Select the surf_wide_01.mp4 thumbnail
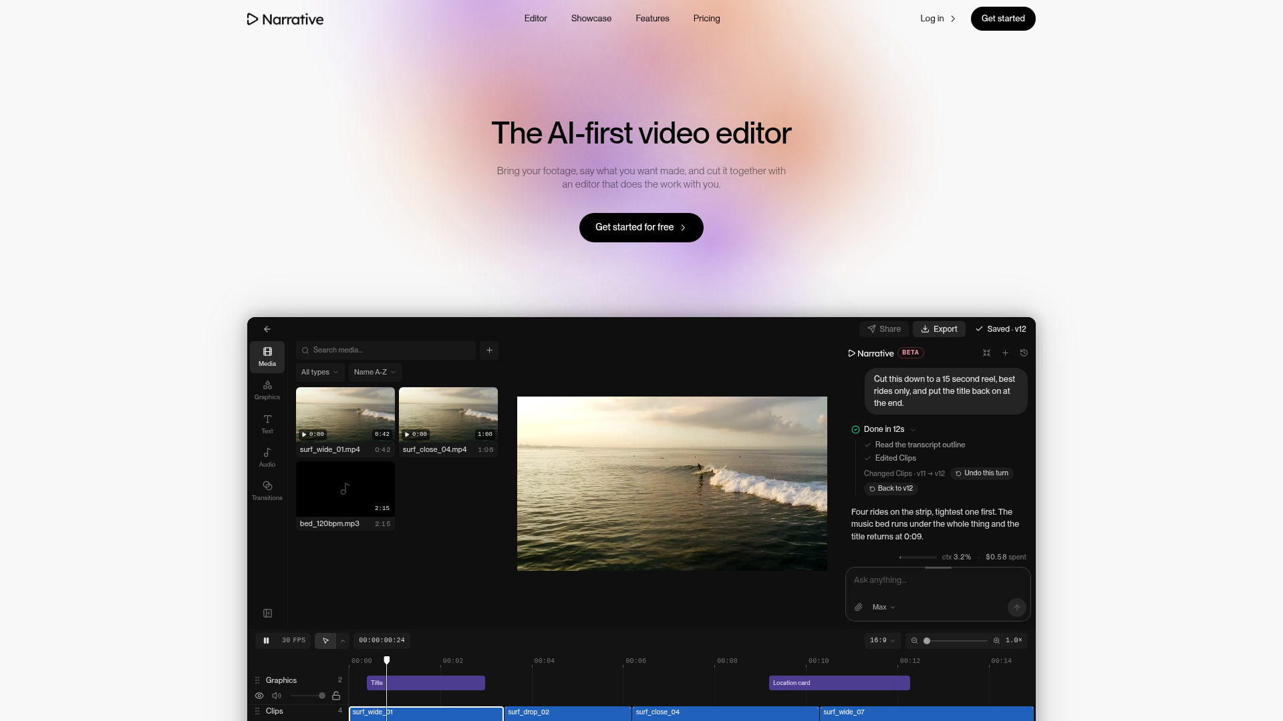 [x=345, y=414]
